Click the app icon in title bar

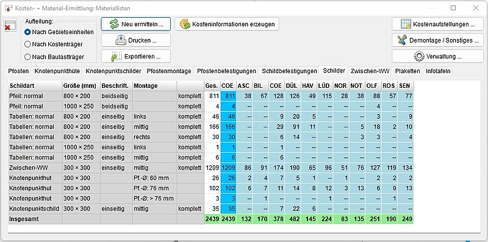[x=9, y=9]
